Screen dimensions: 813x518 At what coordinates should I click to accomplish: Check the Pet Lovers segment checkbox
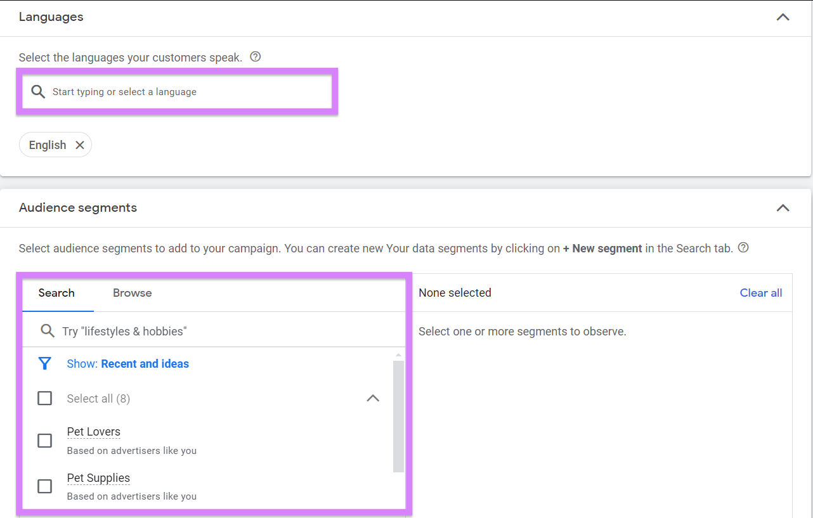click(45, 440)
